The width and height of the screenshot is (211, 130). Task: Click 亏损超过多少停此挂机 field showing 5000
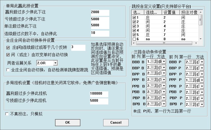(99, 101)
